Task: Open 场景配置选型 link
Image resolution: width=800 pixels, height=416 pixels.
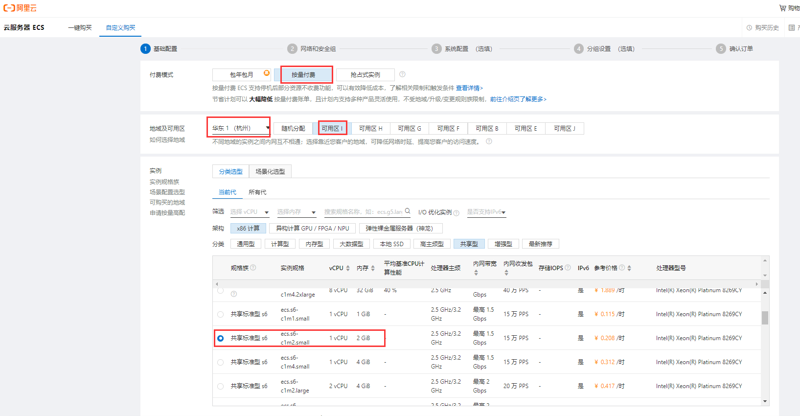Action: point(167,192)
